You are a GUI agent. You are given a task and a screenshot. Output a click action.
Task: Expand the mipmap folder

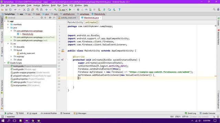[11, 56]
